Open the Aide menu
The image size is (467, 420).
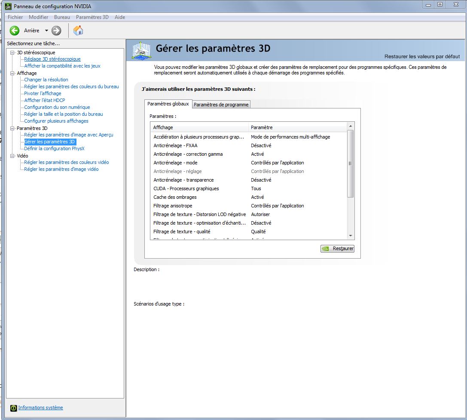click(x=120, y=17)
